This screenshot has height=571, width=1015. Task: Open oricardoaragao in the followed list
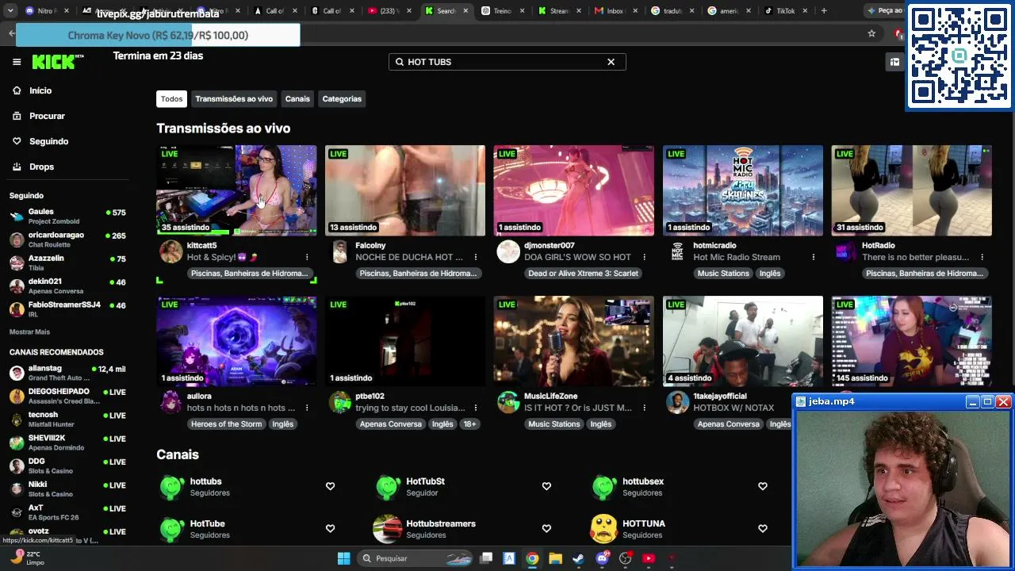click(67, 240)
